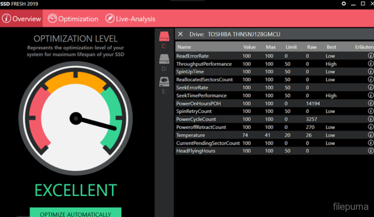The image size is (374, 217).
Task: Open the Optimization tab
Action: [x=73, y=19]
